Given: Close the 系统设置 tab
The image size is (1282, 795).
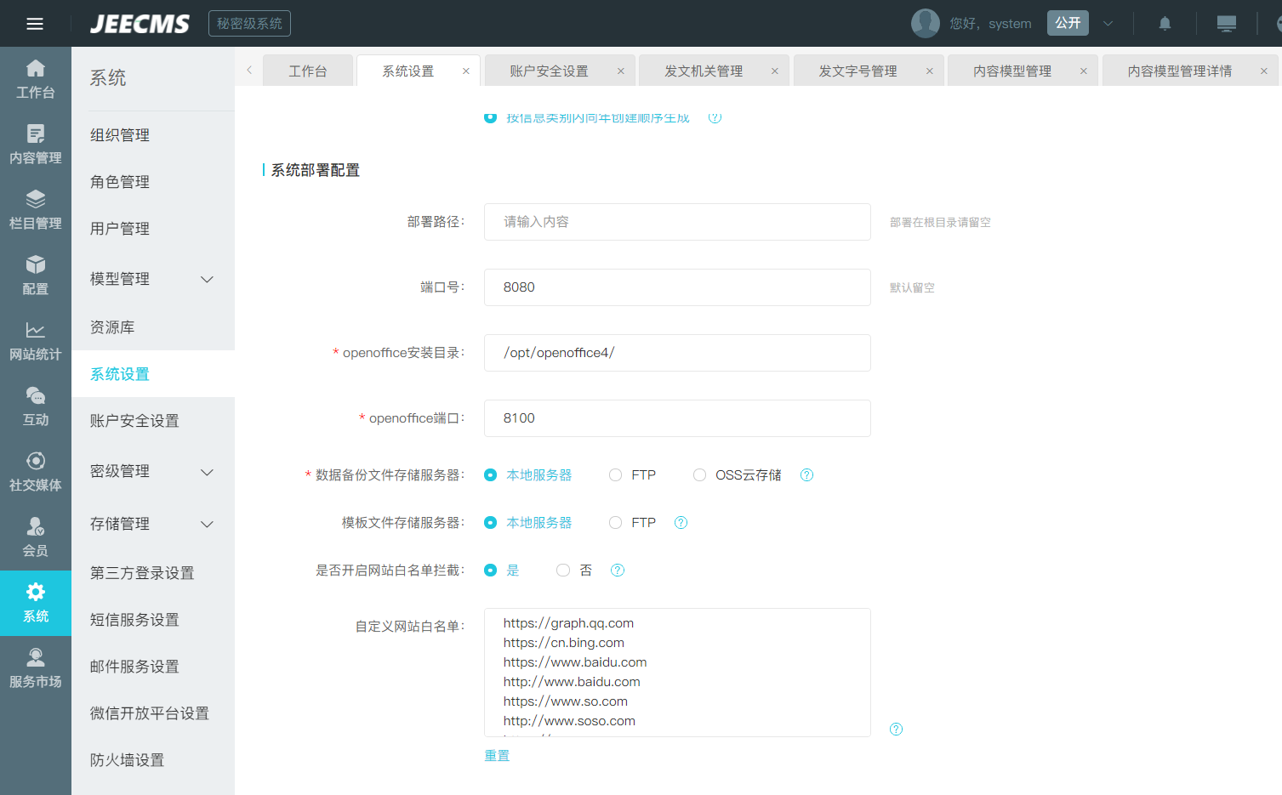Looking at the screenshot, I should [x=466, y=71].
